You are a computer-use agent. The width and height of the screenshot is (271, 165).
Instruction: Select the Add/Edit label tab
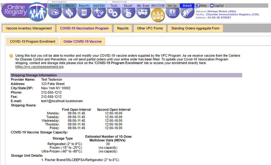(x=99, y=5)
